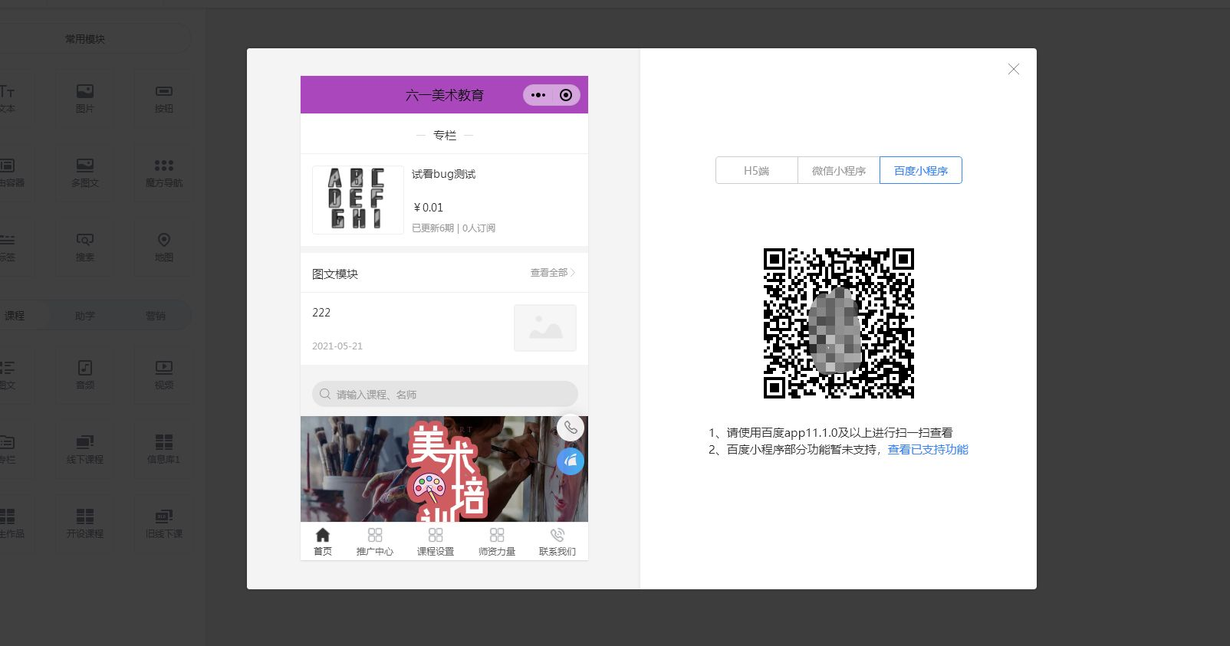
Task: Switch to the 微信小程序 tab
Action: coord(838,170)
